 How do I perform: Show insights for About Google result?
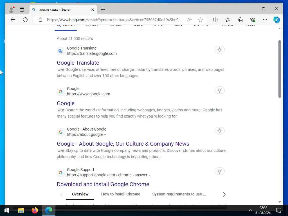pyautogui.click(x=219, y=131)
